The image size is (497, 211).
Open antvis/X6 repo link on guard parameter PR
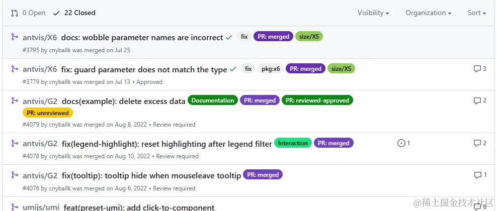point(40,69)
